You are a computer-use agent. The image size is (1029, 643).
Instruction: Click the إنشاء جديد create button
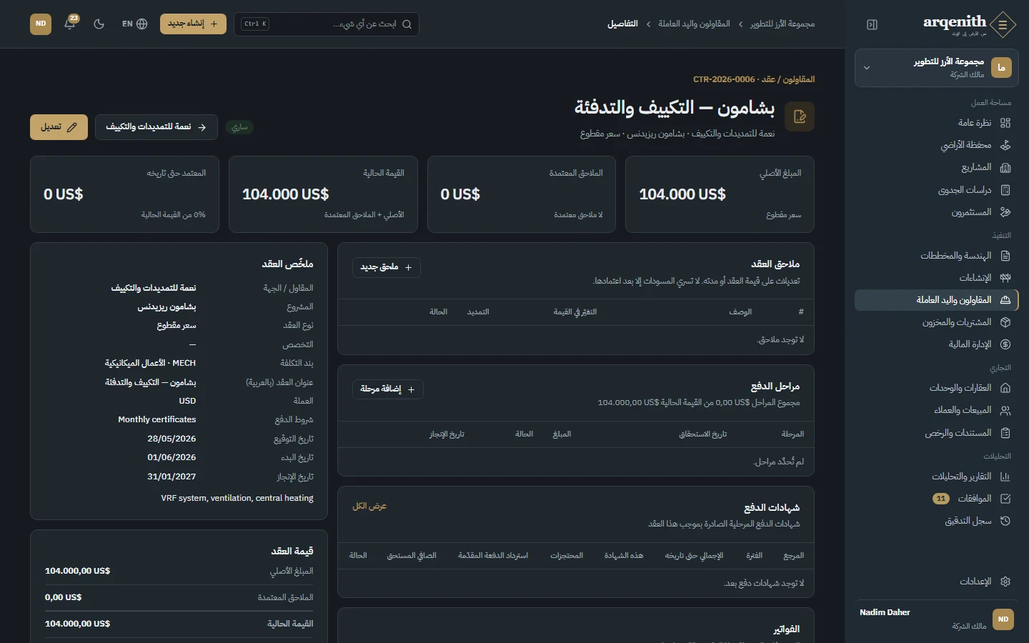193,24
